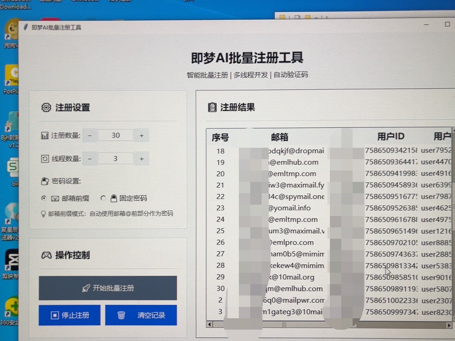Screen dimensions: 455x341
Task: Click the @dropmai email in row 18
Action: pos(296,151)
